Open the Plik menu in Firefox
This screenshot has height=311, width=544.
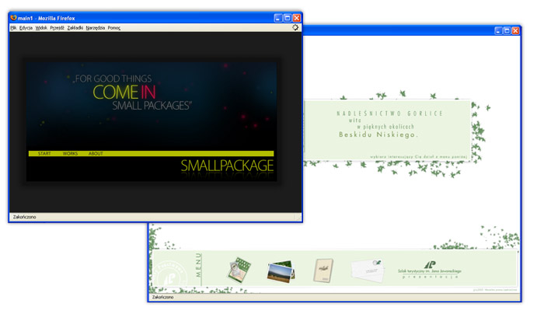(x=13, y=28)
